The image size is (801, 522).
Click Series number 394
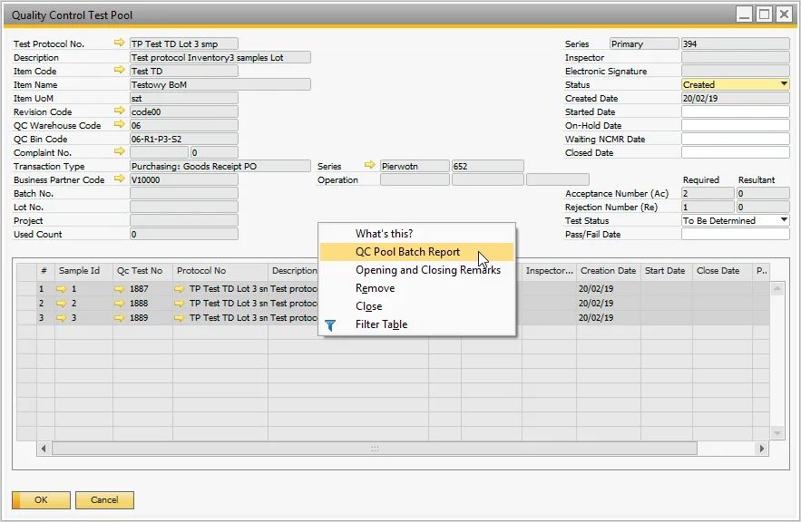735,43
